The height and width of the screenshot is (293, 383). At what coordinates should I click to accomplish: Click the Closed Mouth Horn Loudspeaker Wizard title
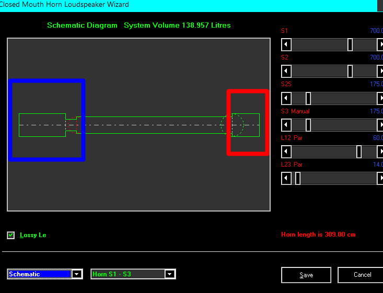coord(64,5)
